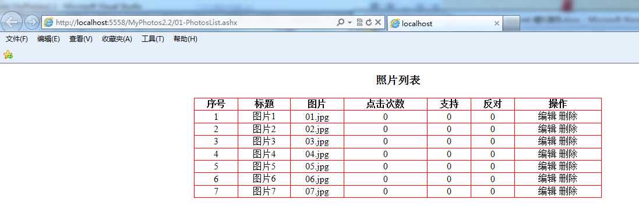Open the 文件(F) menu
This screenshot has width=639, height=213.
17,39
